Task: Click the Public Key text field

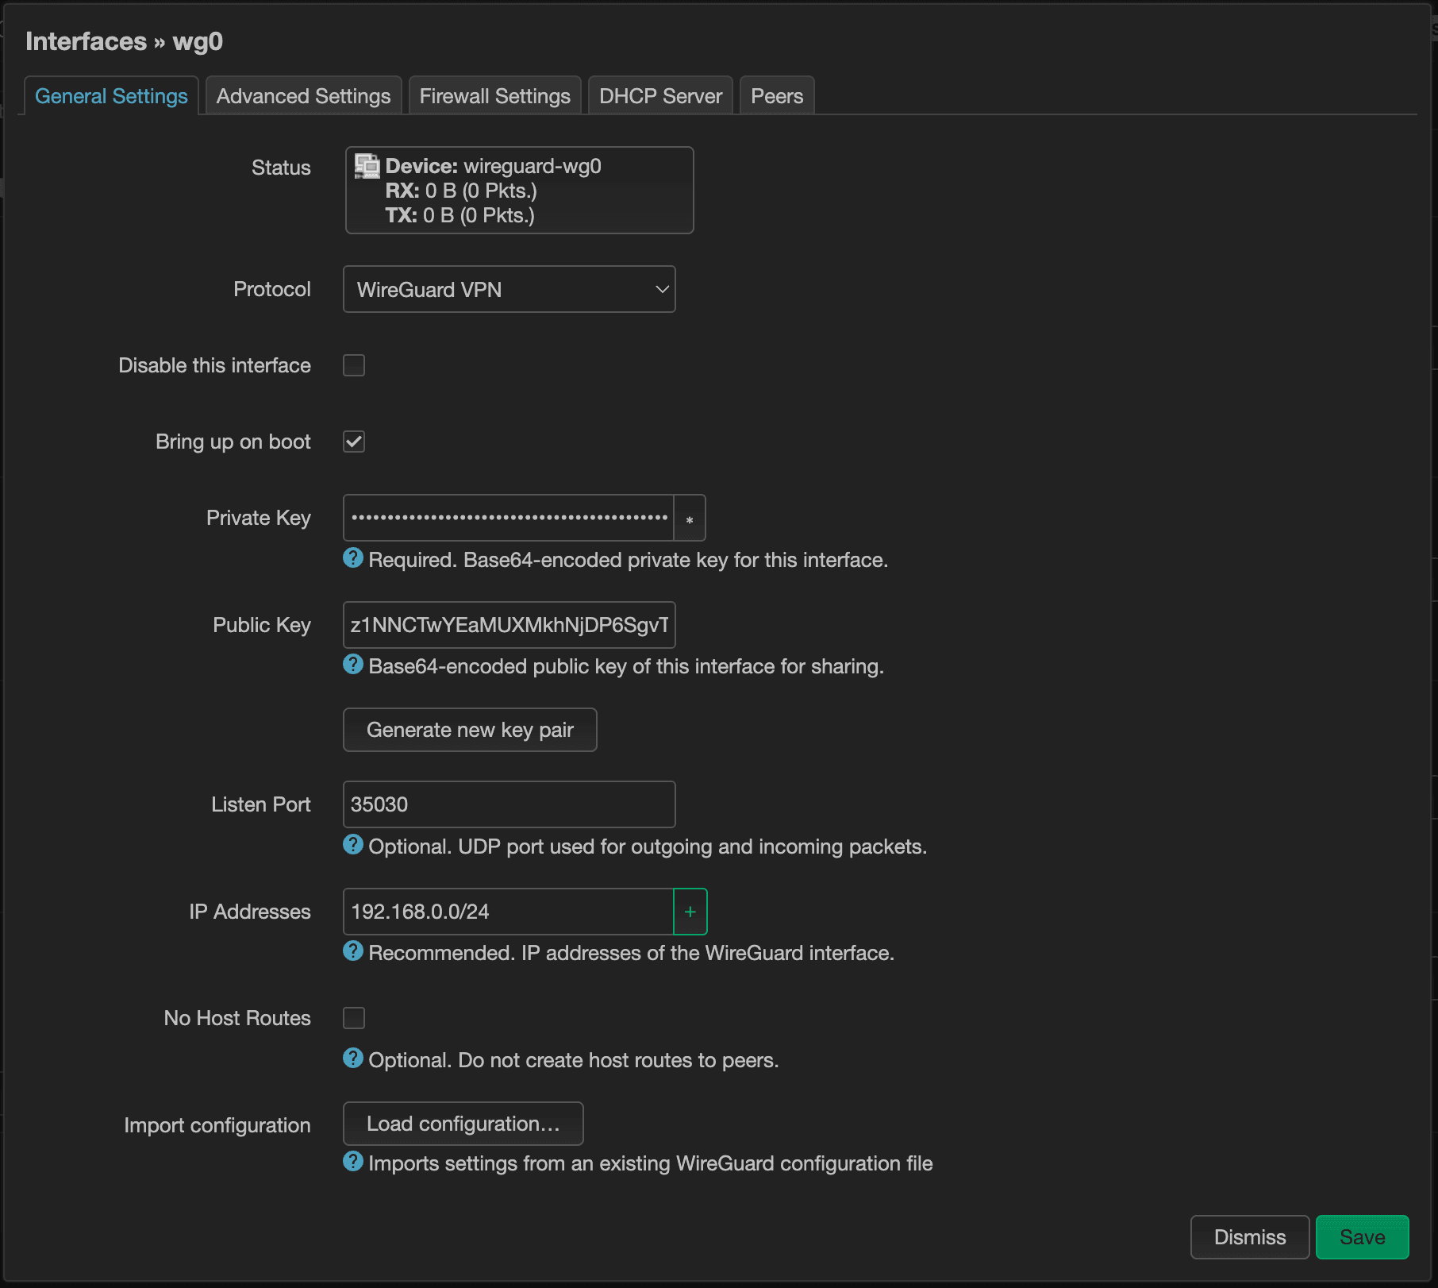Action: (x=509, y=625)
